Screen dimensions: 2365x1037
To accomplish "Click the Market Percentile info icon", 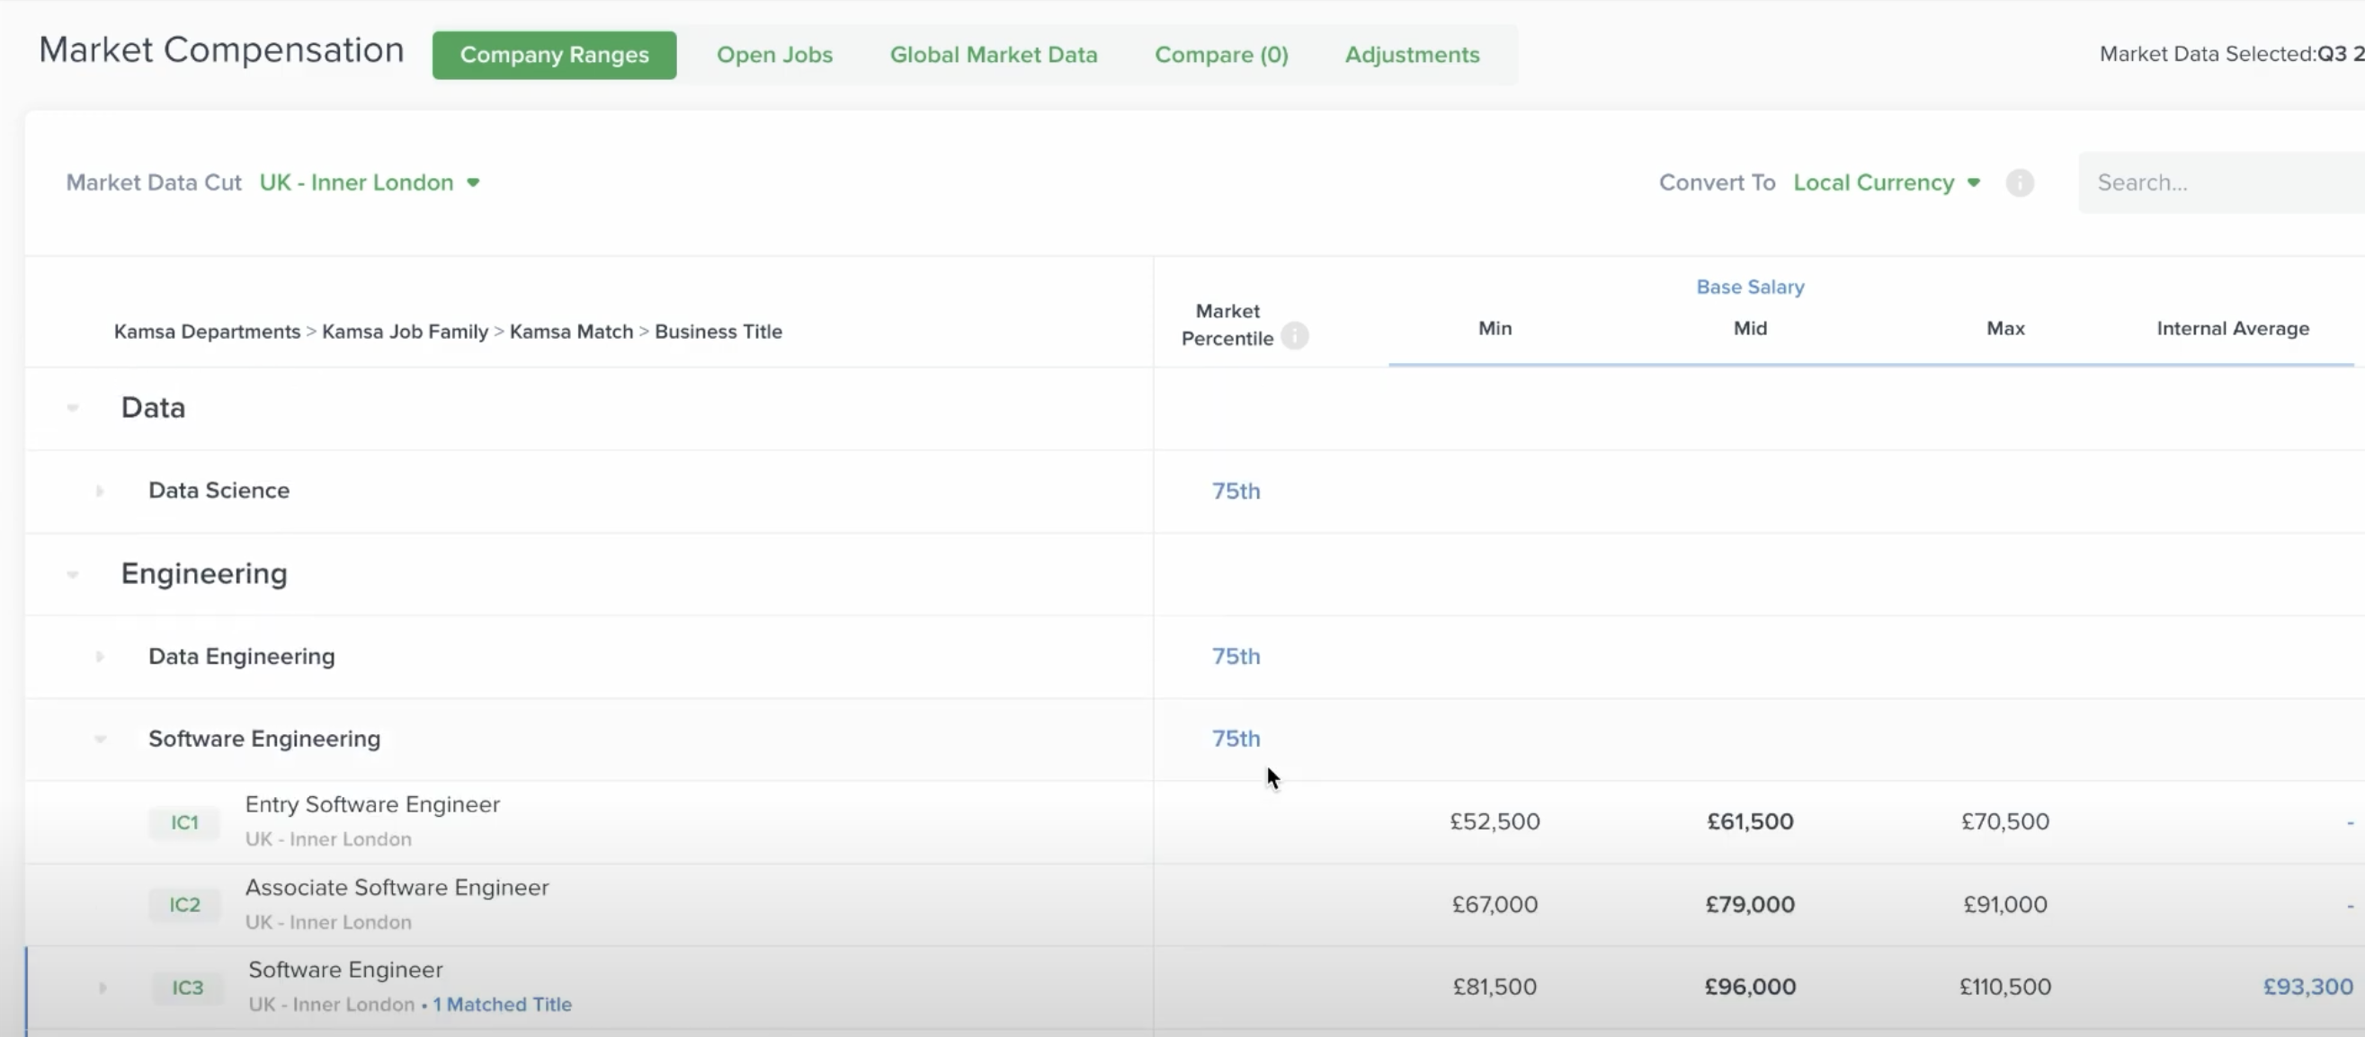I will tap(1295, 337).
